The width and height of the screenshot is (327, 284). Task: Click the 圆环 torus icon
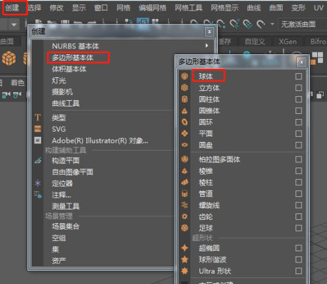coord(184,122)
